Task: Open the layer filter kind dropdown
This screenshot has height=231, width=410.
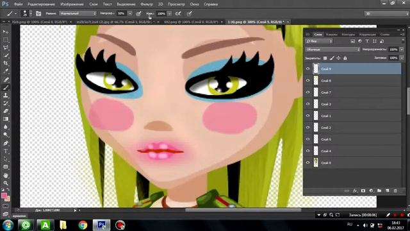Action: click(319, 41)
